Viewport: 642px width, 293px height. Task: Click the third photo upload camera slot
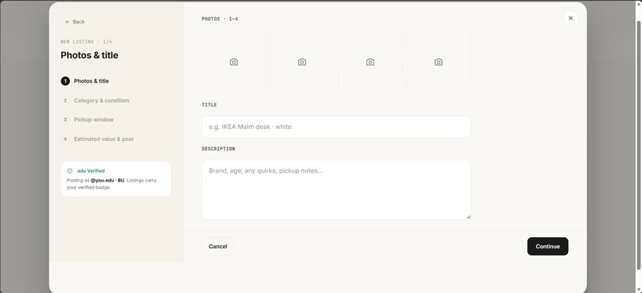point(370,62)
